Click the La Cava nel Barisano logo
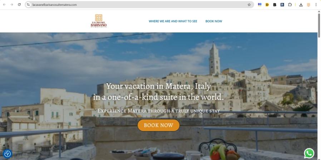321x160 pixels. click(x=99, y=21)
